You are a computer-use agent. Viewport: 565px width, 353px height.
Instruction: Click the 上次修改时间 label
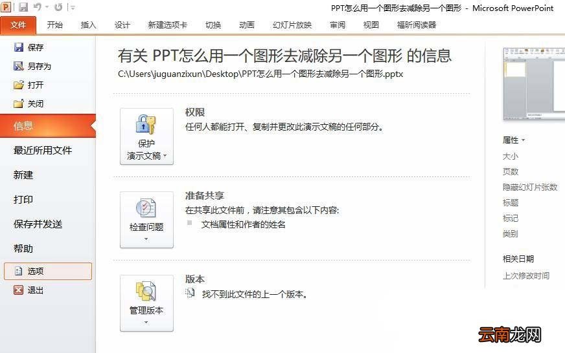pos(525,275)
